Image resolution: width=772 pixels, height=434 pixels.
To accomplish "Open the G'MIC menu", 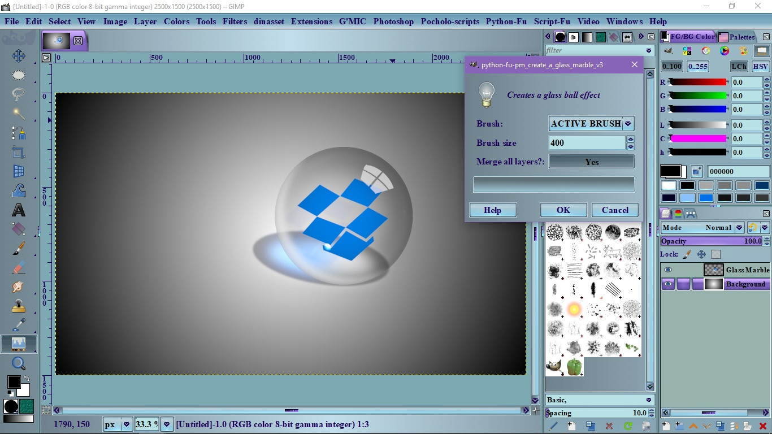I will point(353,21).
